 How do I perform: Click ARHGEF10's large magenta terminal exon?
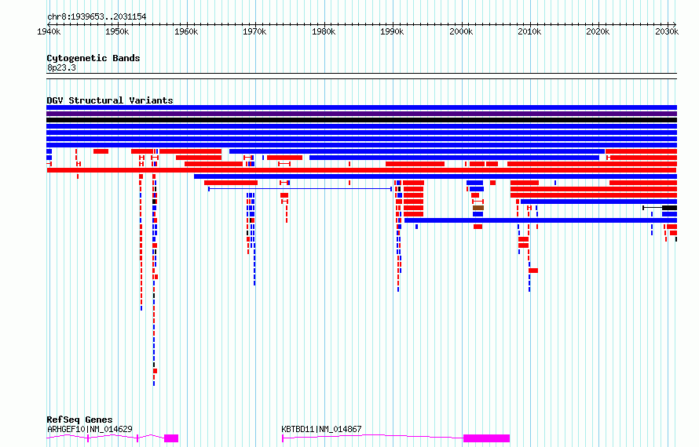pos(171,438)
